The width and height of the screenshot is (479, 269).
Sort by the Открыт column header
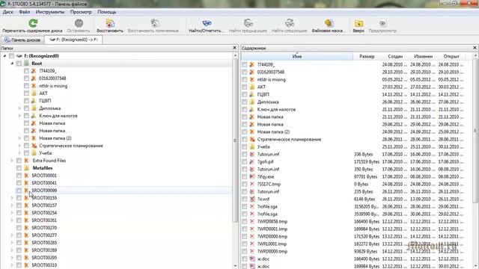pos(451,57)
